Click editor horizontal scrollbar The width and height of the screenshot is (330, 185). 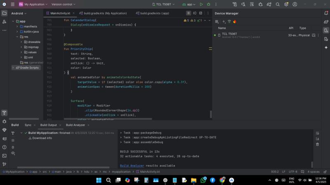[108, 119]
